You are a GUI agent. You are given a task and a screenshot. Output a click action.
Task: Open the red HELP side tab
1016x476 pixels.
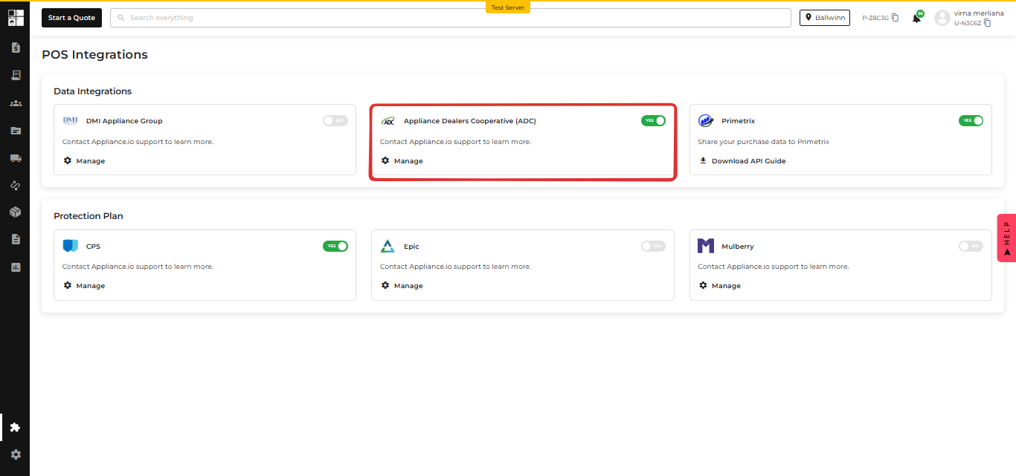coord(1006,238)
